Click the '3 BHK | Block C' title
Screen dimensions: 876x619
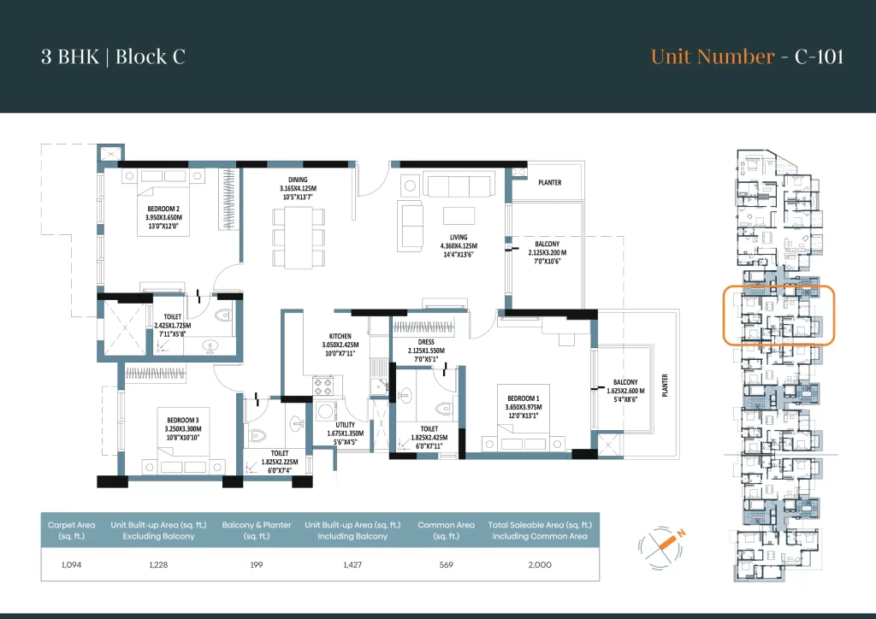113,57
